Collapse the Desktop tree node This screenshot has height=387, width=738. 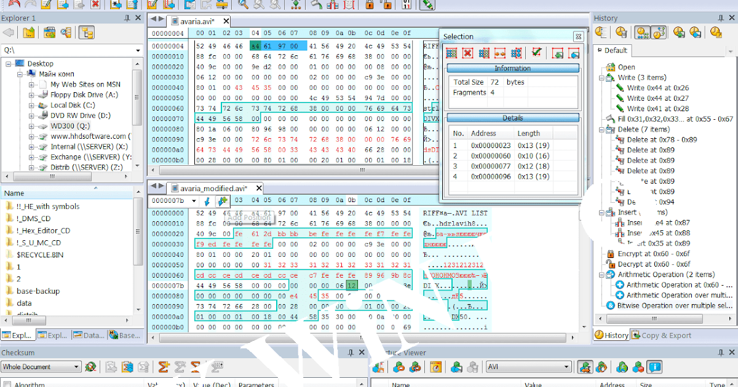pyautogui.click(x=9, y=63)
